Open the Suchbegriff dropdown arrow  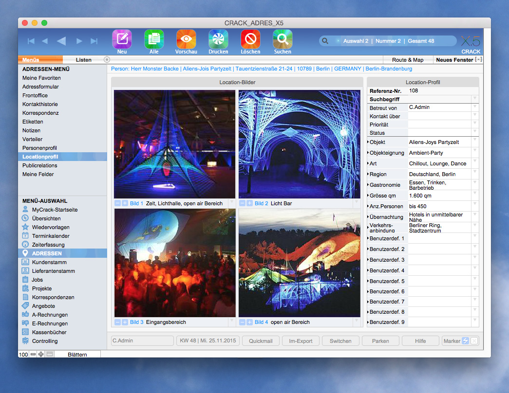point(474,99)
